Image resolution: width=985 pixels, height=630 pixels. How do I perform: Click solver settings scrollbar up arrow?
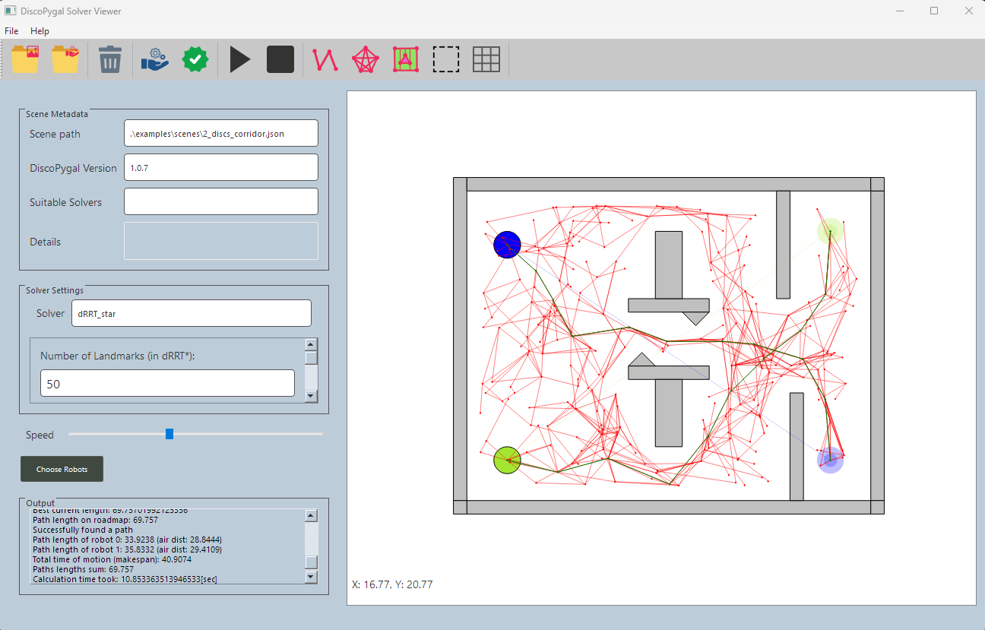[311, 344]
